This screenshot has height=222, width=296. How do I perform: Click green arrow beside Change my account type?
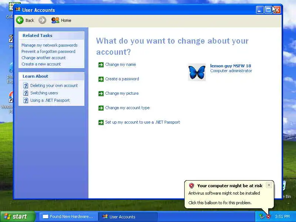coord(101,108)
